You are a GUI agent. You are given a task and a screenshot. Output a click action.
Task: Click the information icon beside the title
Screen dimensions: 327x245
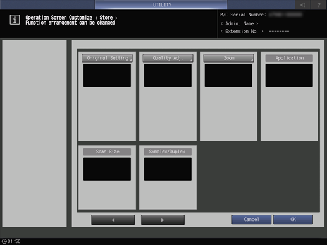15,20
